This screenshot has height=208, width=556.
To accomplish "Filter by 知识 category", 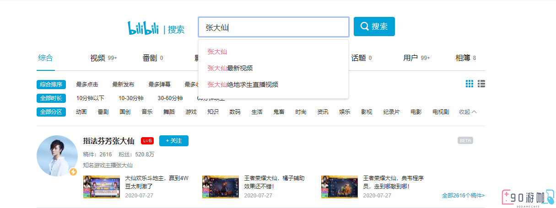I will pos(213,112).
